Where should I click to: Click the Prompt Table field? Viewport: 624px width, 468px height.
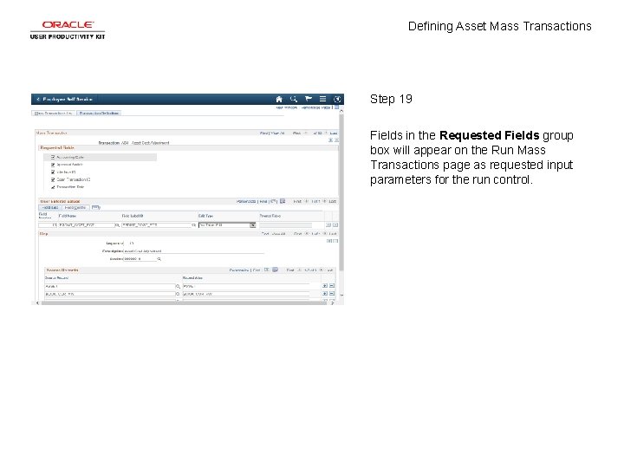286,225
